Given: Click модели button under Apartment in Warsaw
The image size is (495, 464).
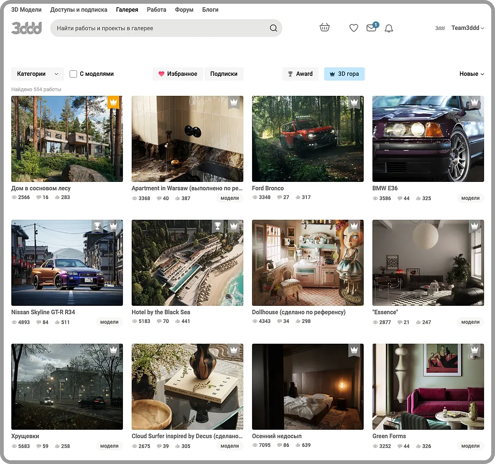Looking at the screenshot, I should 230,198.
